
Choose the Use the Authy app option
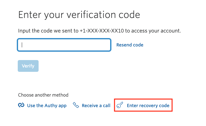(47, 106)
